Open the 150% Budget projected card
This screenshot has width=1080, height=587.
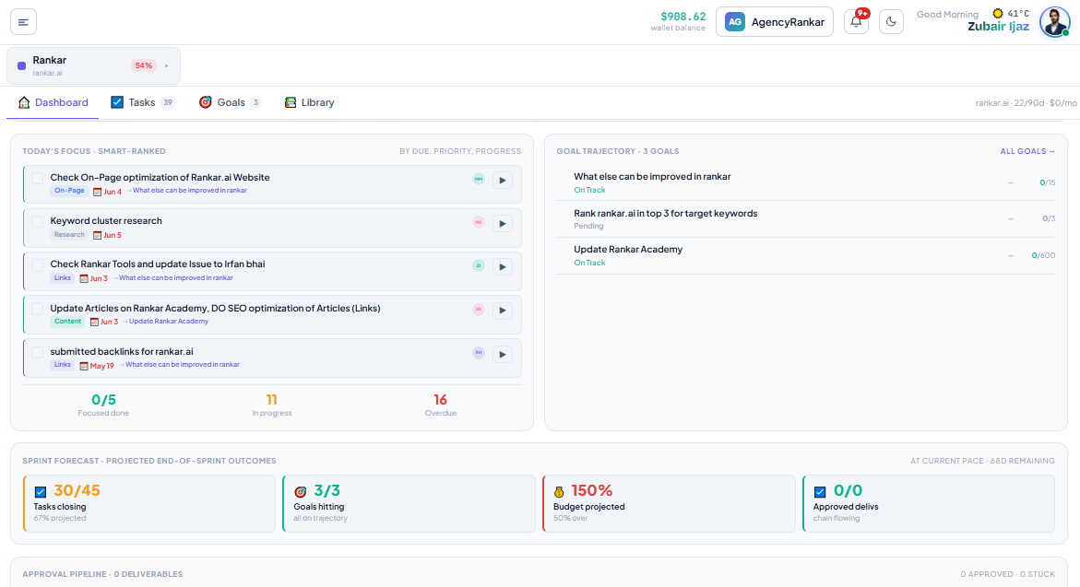[669, 503]
